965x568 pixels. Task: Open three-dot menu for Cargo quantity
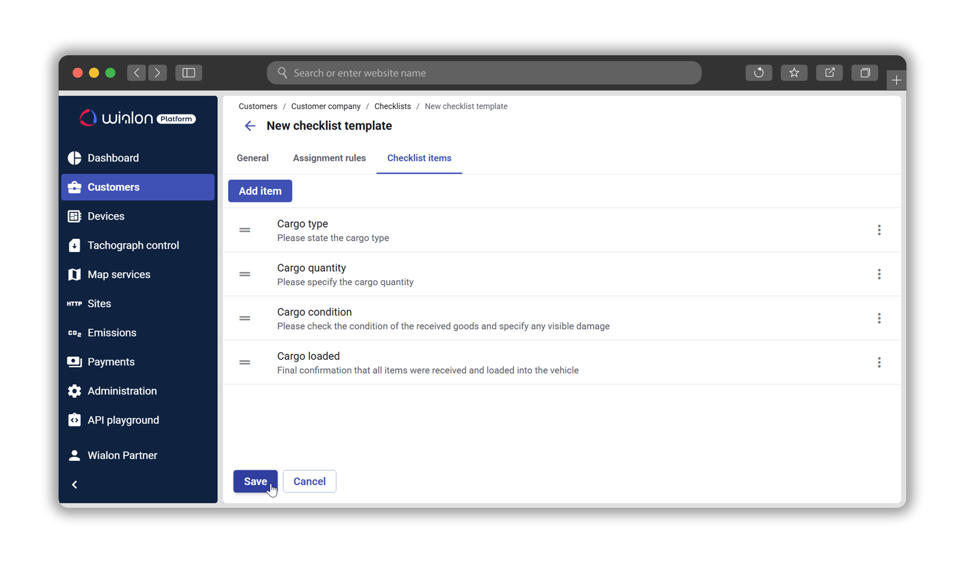(x=879, y=274)
